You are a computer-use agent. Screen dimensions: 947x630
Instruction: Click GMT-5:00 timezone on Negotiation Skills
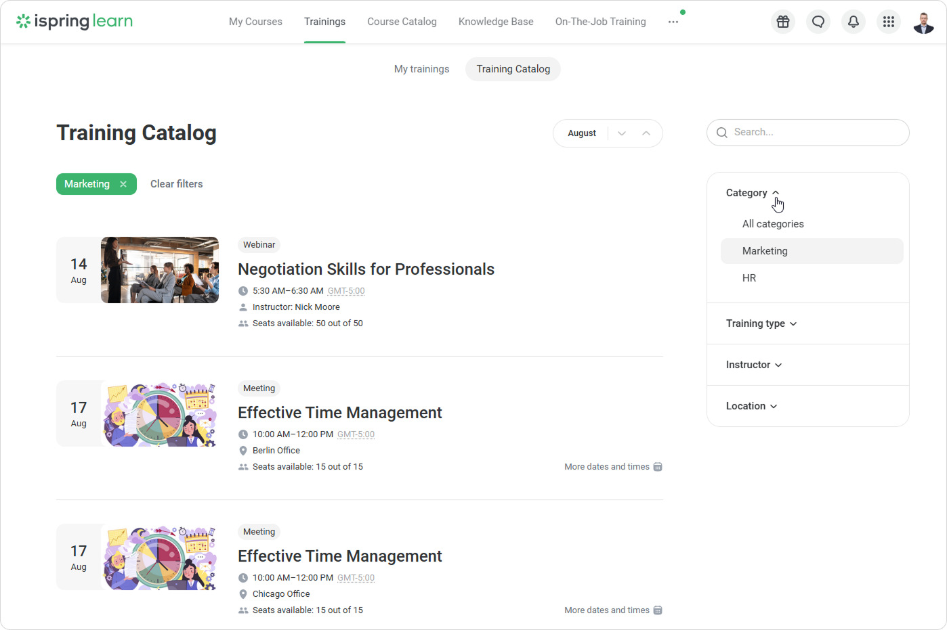346,291
